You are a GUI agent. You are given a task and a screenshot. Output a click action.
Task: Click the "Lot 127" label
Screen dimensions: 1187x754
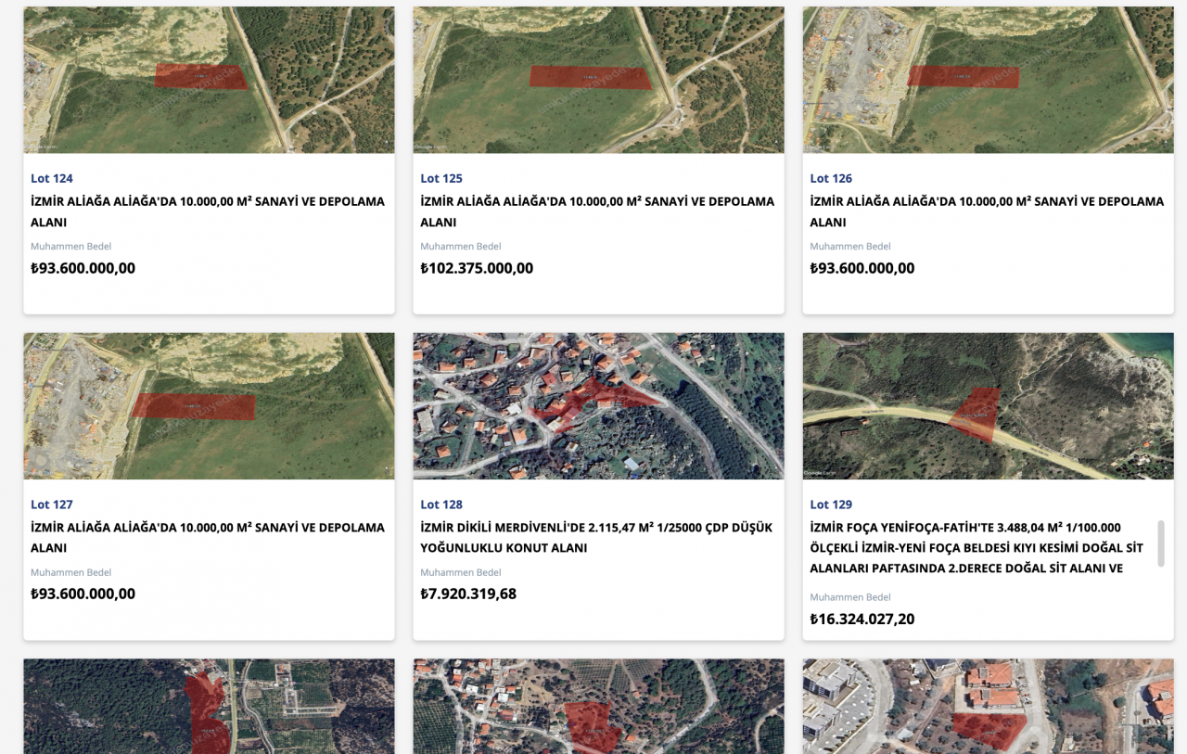[x=52, y=505]
